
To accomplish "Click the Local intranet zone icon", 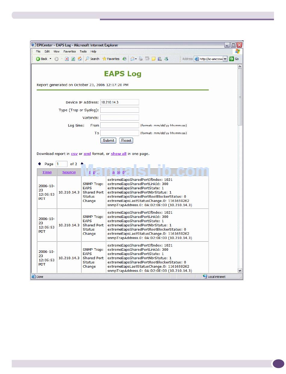I will point(205,277).
